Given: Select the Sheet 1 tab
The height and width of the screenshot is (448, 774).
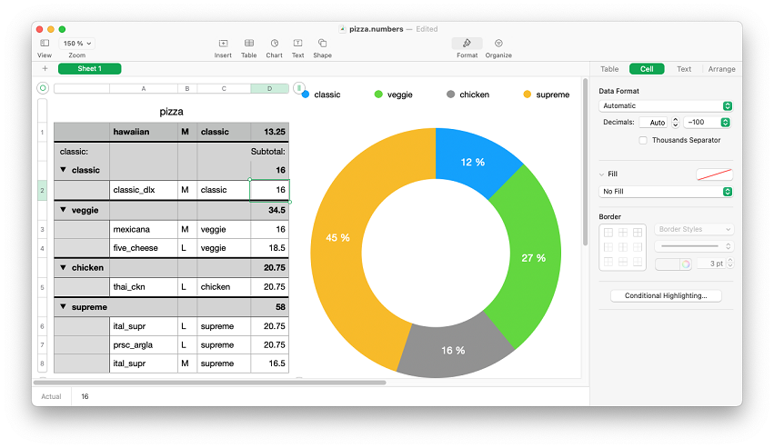Looking at the screenshot, I should [89, 69].
